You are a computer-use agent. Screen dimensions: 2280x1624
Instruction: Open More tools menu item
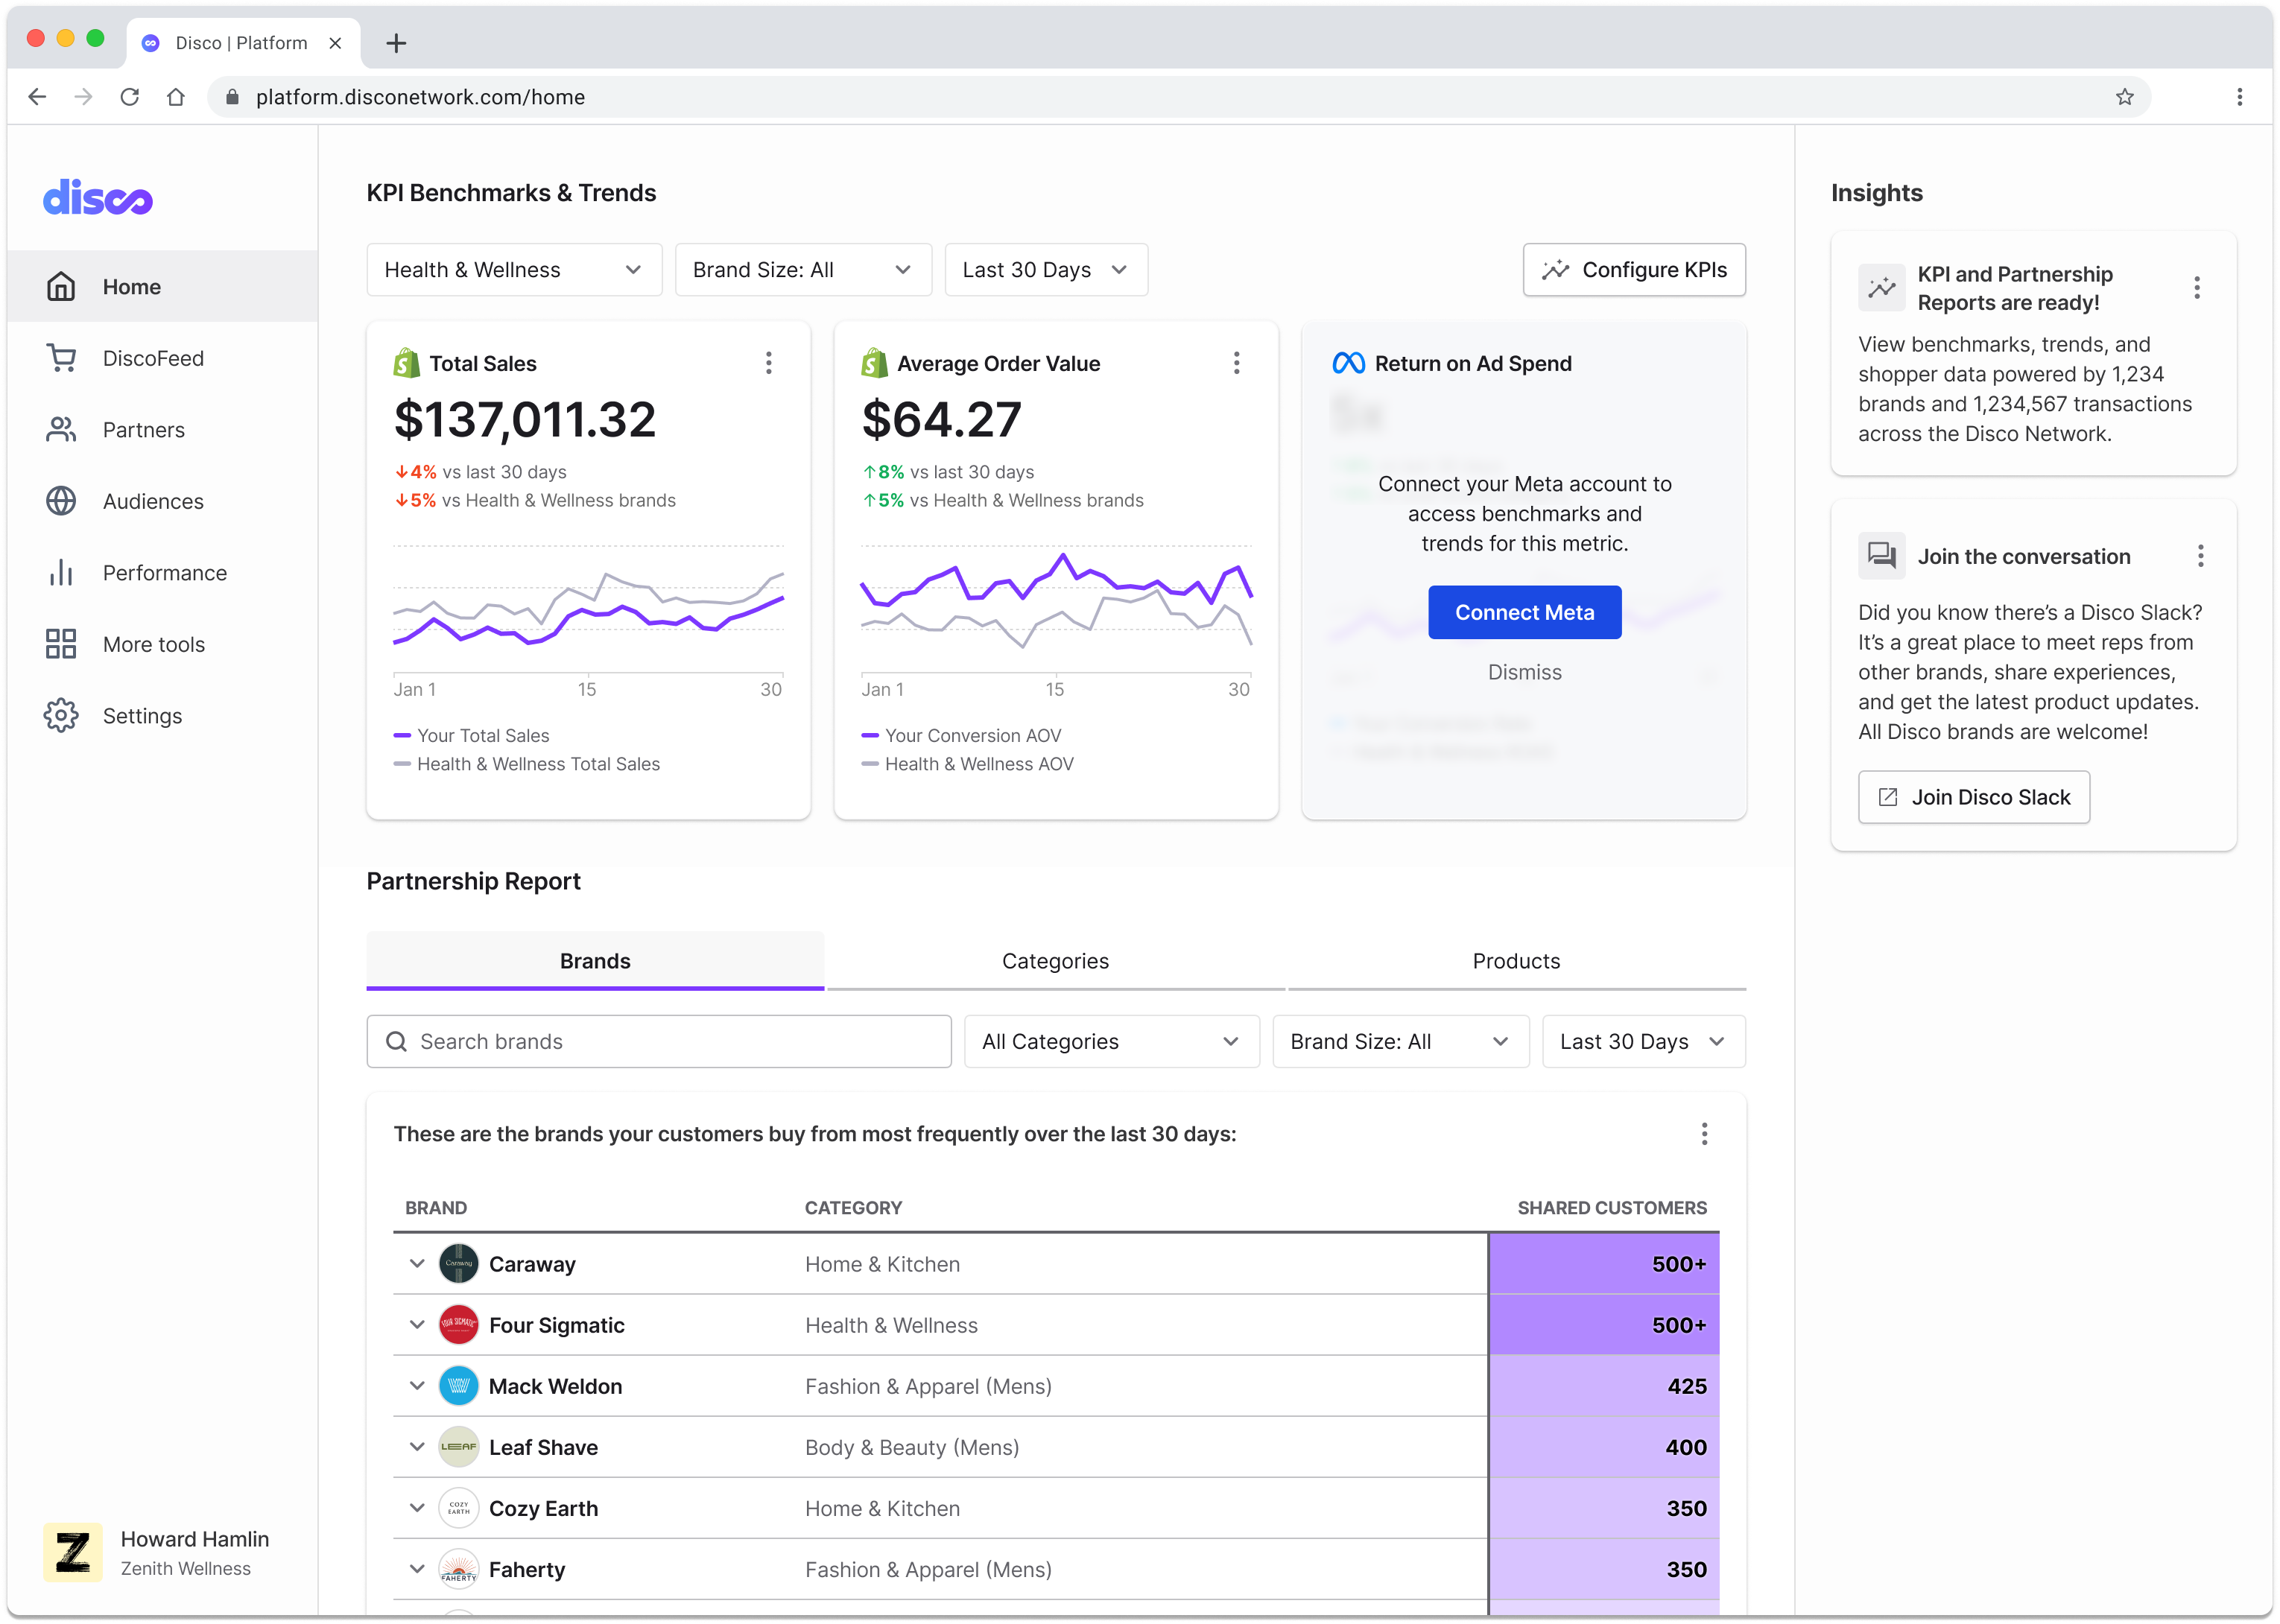[162, 644]
